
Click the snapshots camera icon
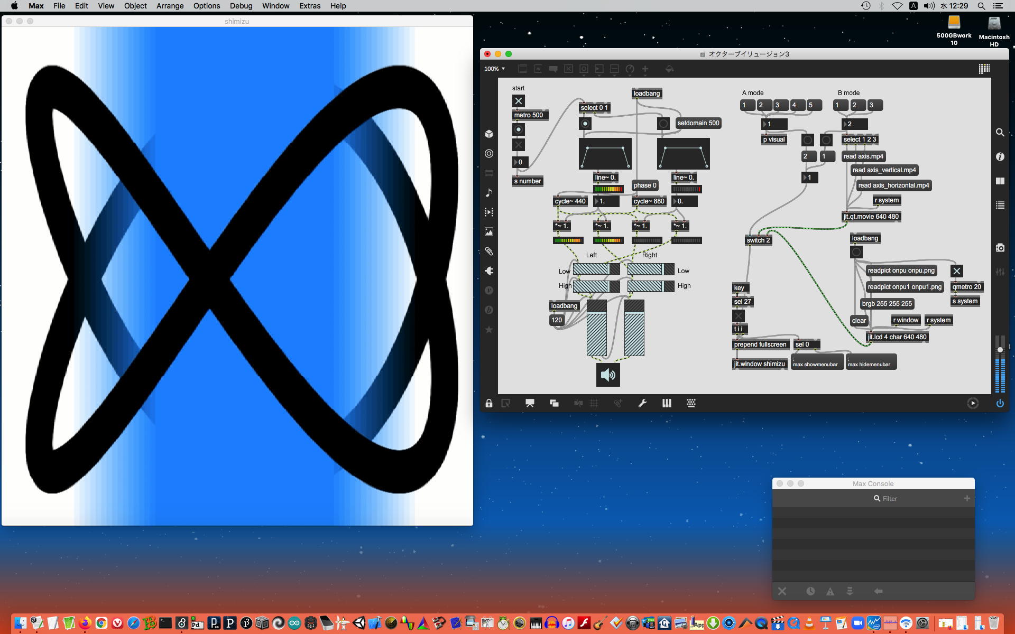[1000, 248]
